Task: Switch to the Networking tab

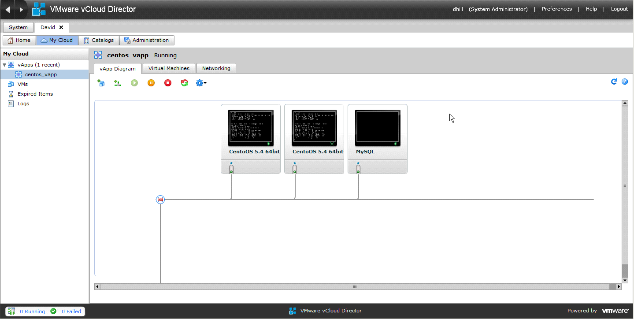Action: tap(216, 68)
